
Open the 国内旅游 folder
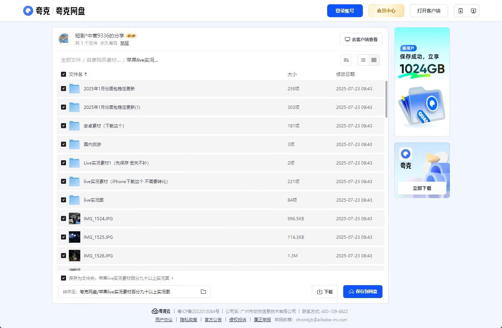(x=93, y=144)
